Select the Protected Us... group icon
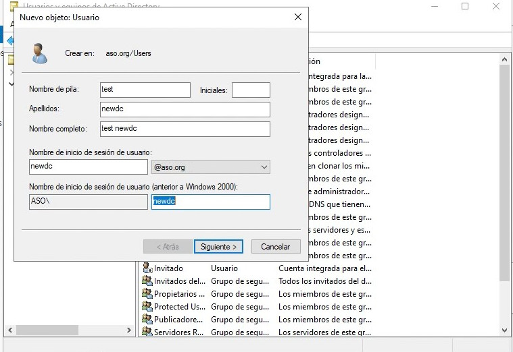This screenshot has width=513, height=352. pos(147,307)
